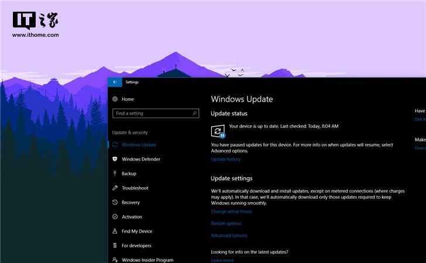The height and width of the screenshot is (263, 426).
Task: Open the Home settings page
Action: click(128, 99)
